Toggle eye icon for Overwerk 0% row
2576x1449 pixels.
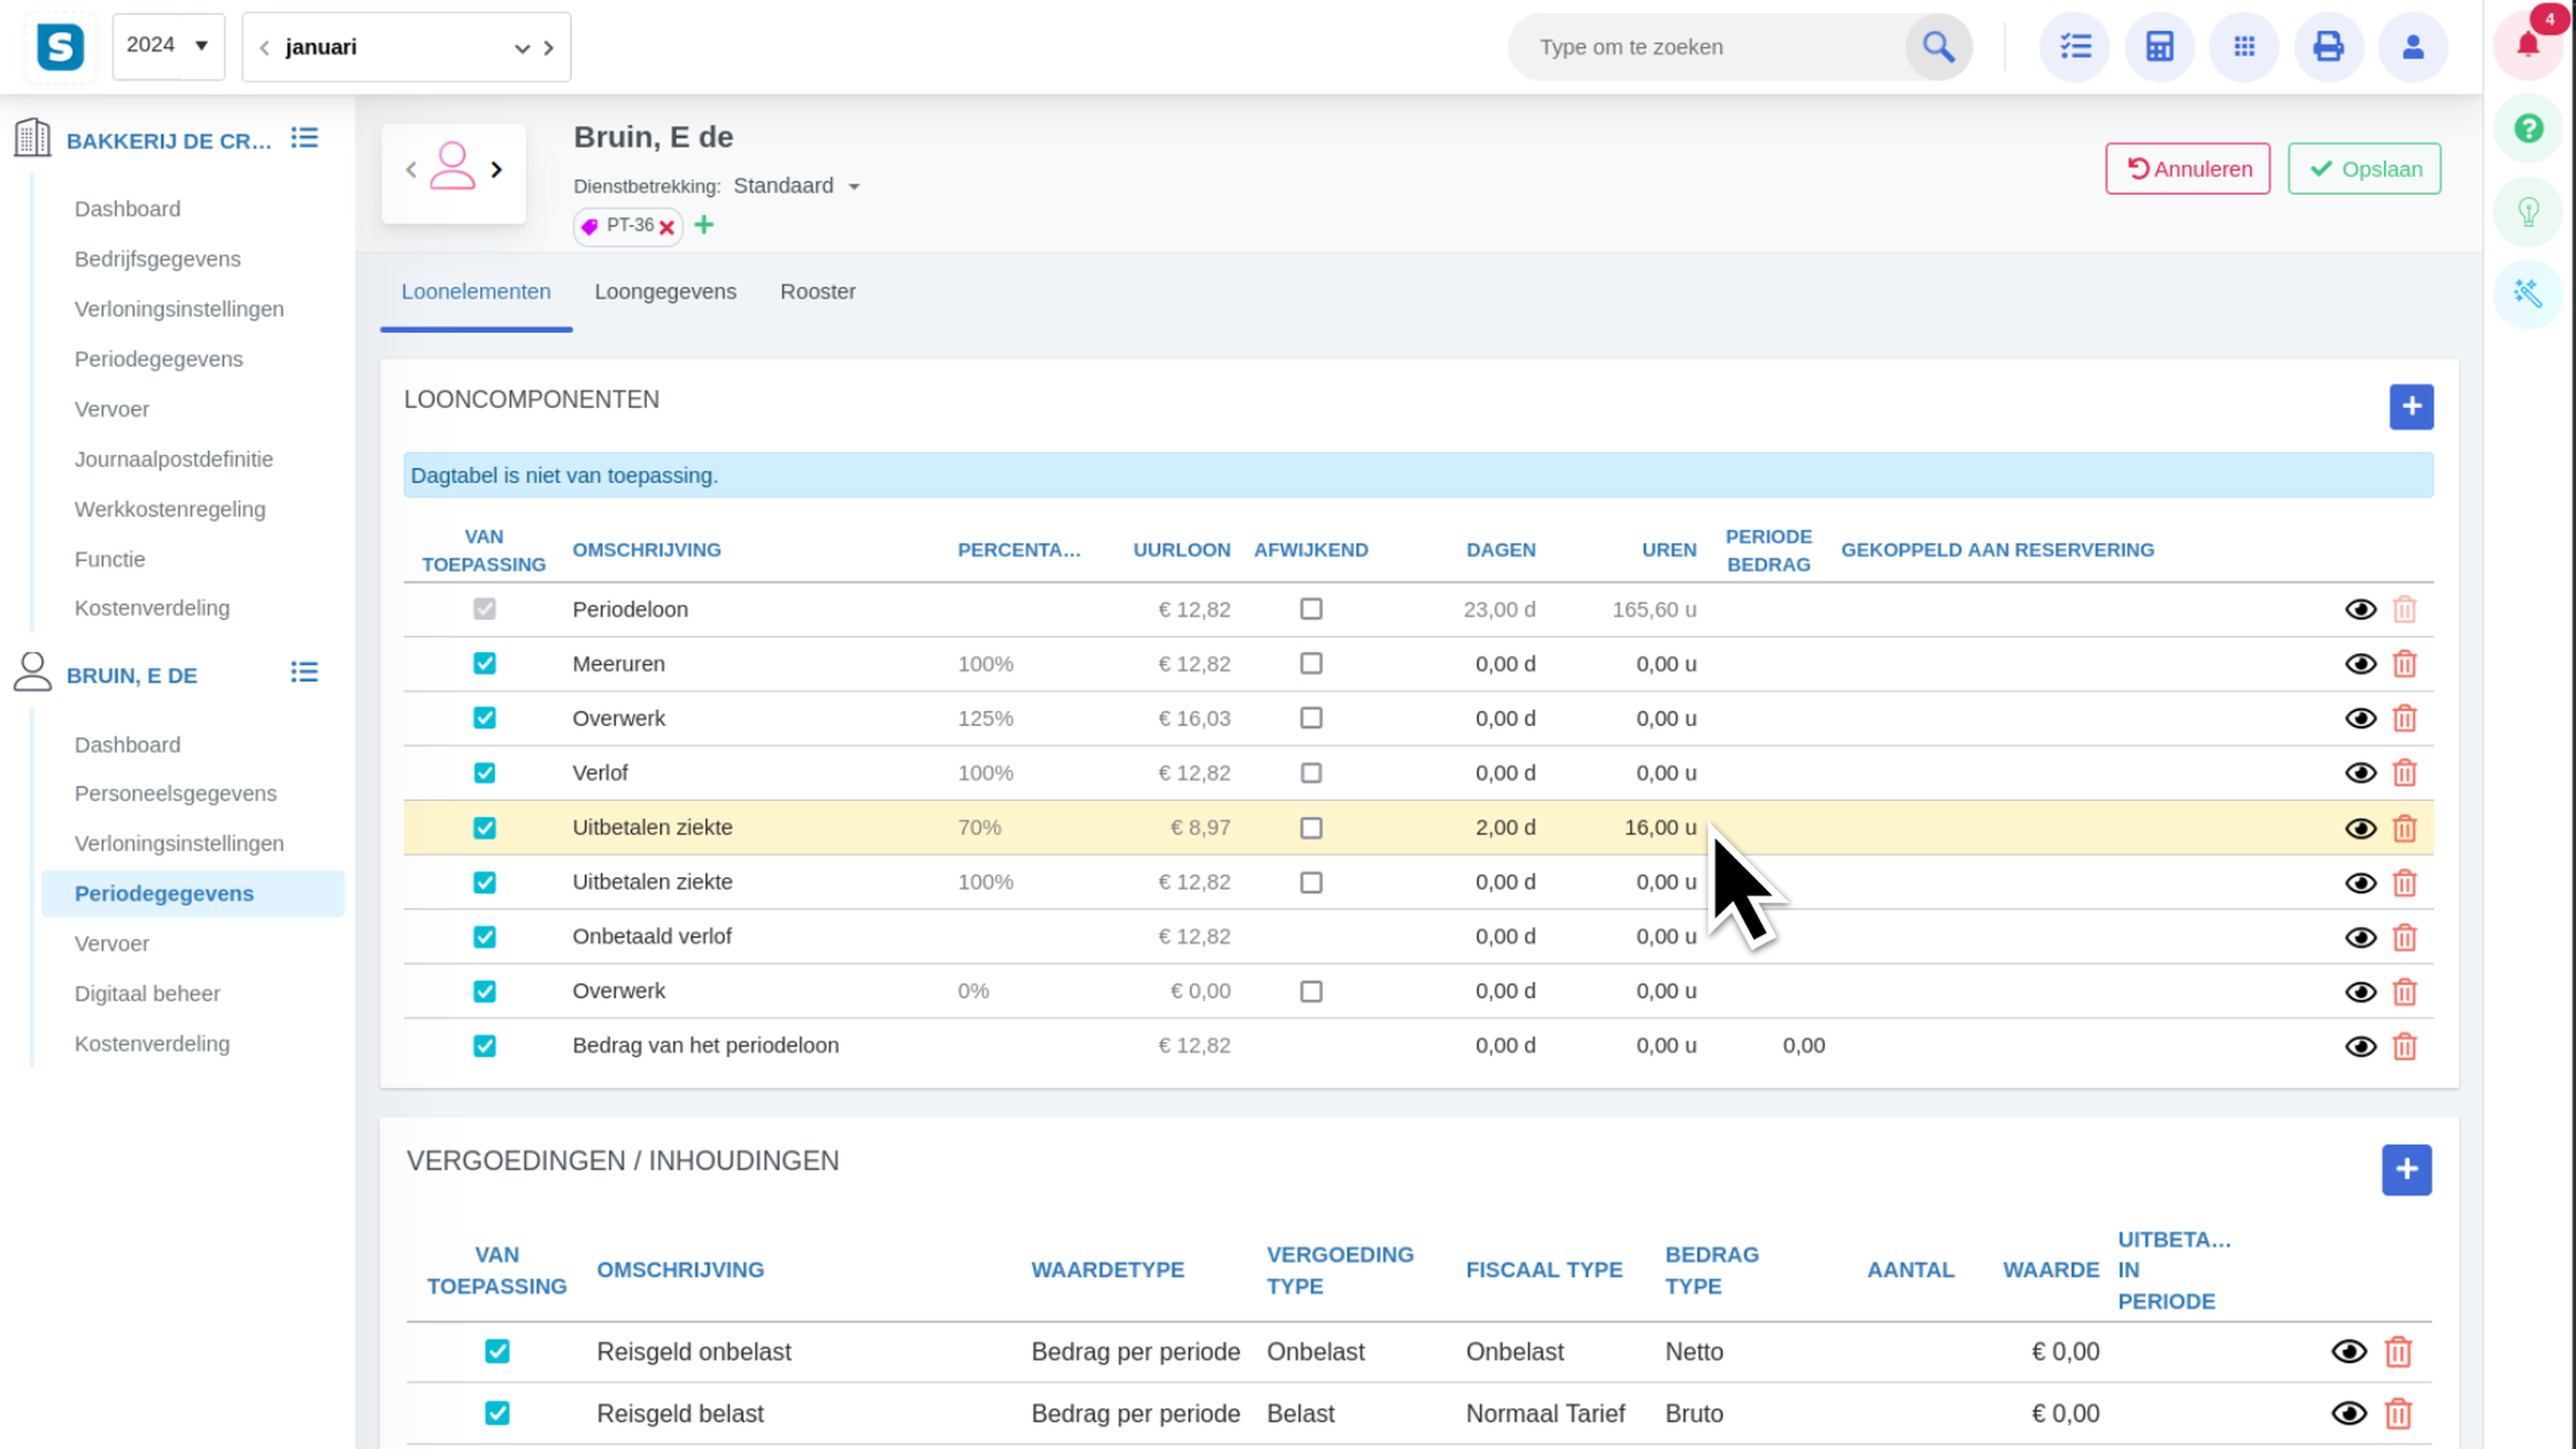2360,992
